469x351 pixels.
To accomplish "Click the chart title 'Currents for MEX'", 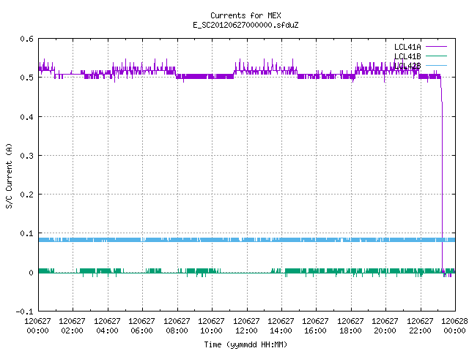I will click(x=245, y=15).
